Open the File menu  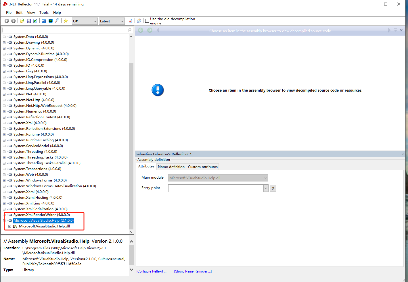point(9,13)
